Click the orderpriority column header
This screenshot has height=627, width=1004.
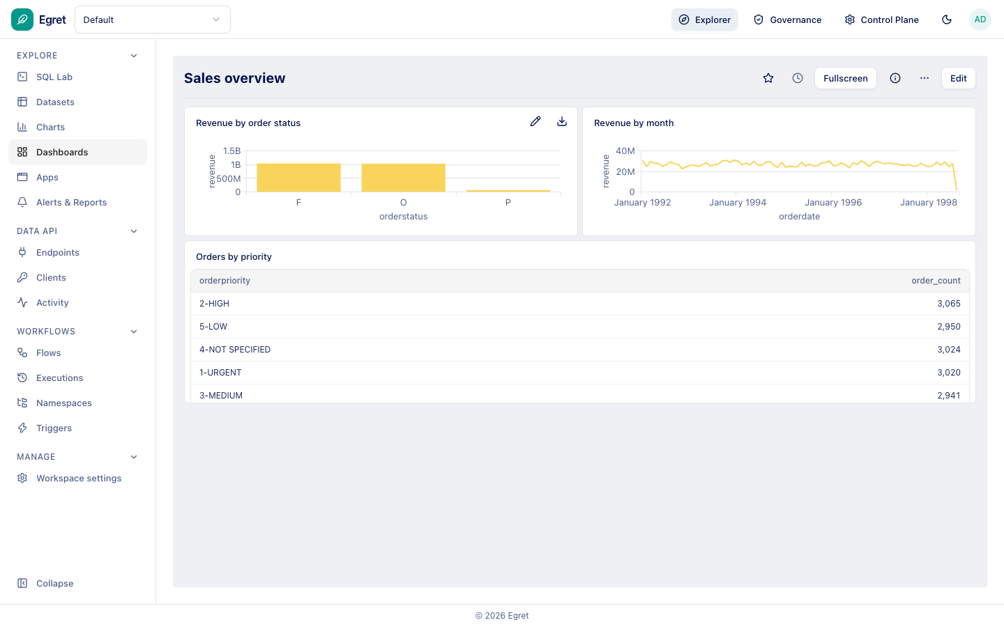tap(225, 281)
